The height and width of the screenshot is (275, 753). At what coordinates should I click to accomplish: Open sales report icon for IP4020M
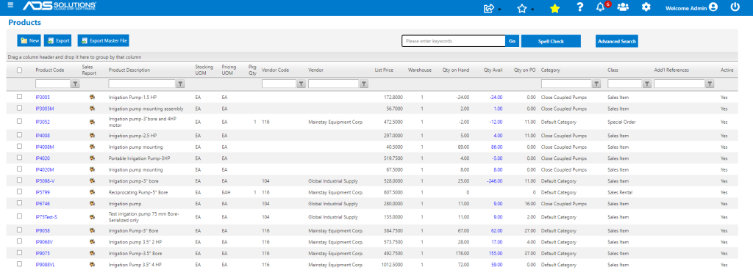pyautogui.click(x=92, y=169)
